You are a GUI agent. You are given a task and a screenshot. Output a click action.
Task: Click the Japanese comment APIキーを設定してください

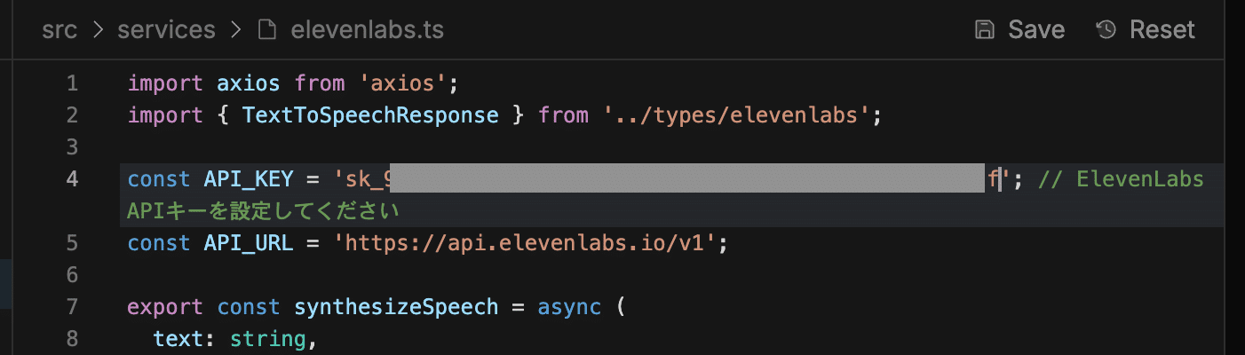[x=264, y=211]
